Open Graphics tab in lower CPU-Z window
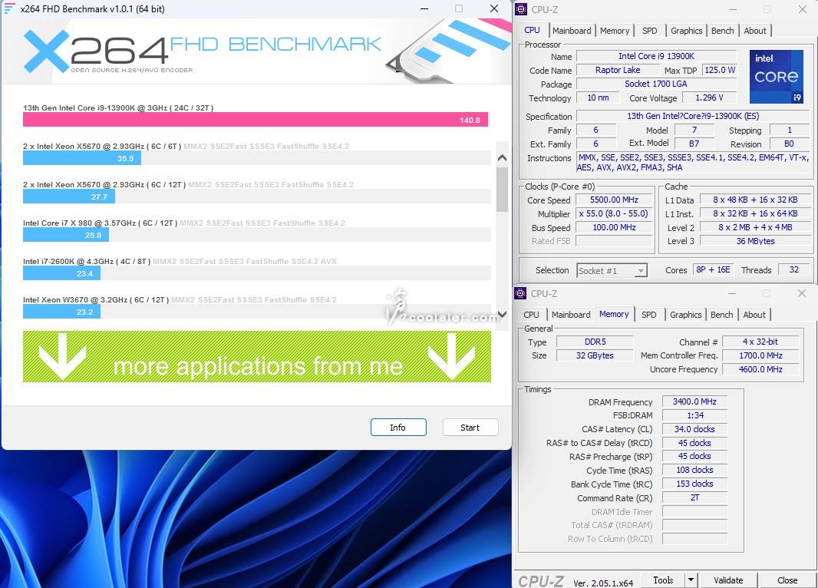The width and height of the screenshot is (818, 588). coord(685,315)
